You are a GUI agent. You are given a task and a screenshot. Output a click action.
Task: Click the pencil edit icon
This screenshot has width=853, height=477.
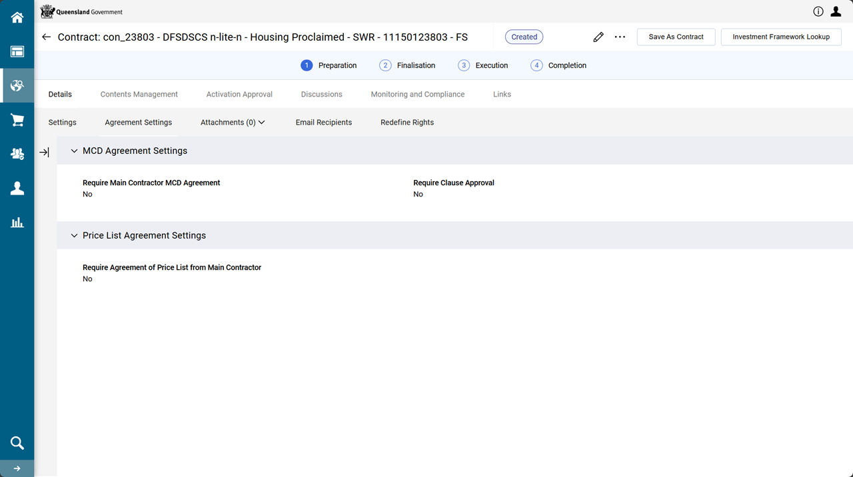coord(598,37)
